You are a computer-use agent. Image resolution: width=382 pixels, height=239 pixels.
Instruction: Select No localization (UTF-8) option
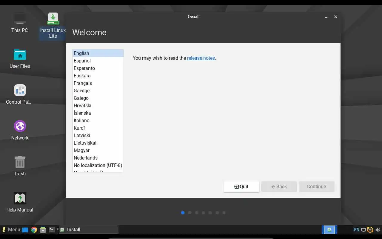pos(98,165)
